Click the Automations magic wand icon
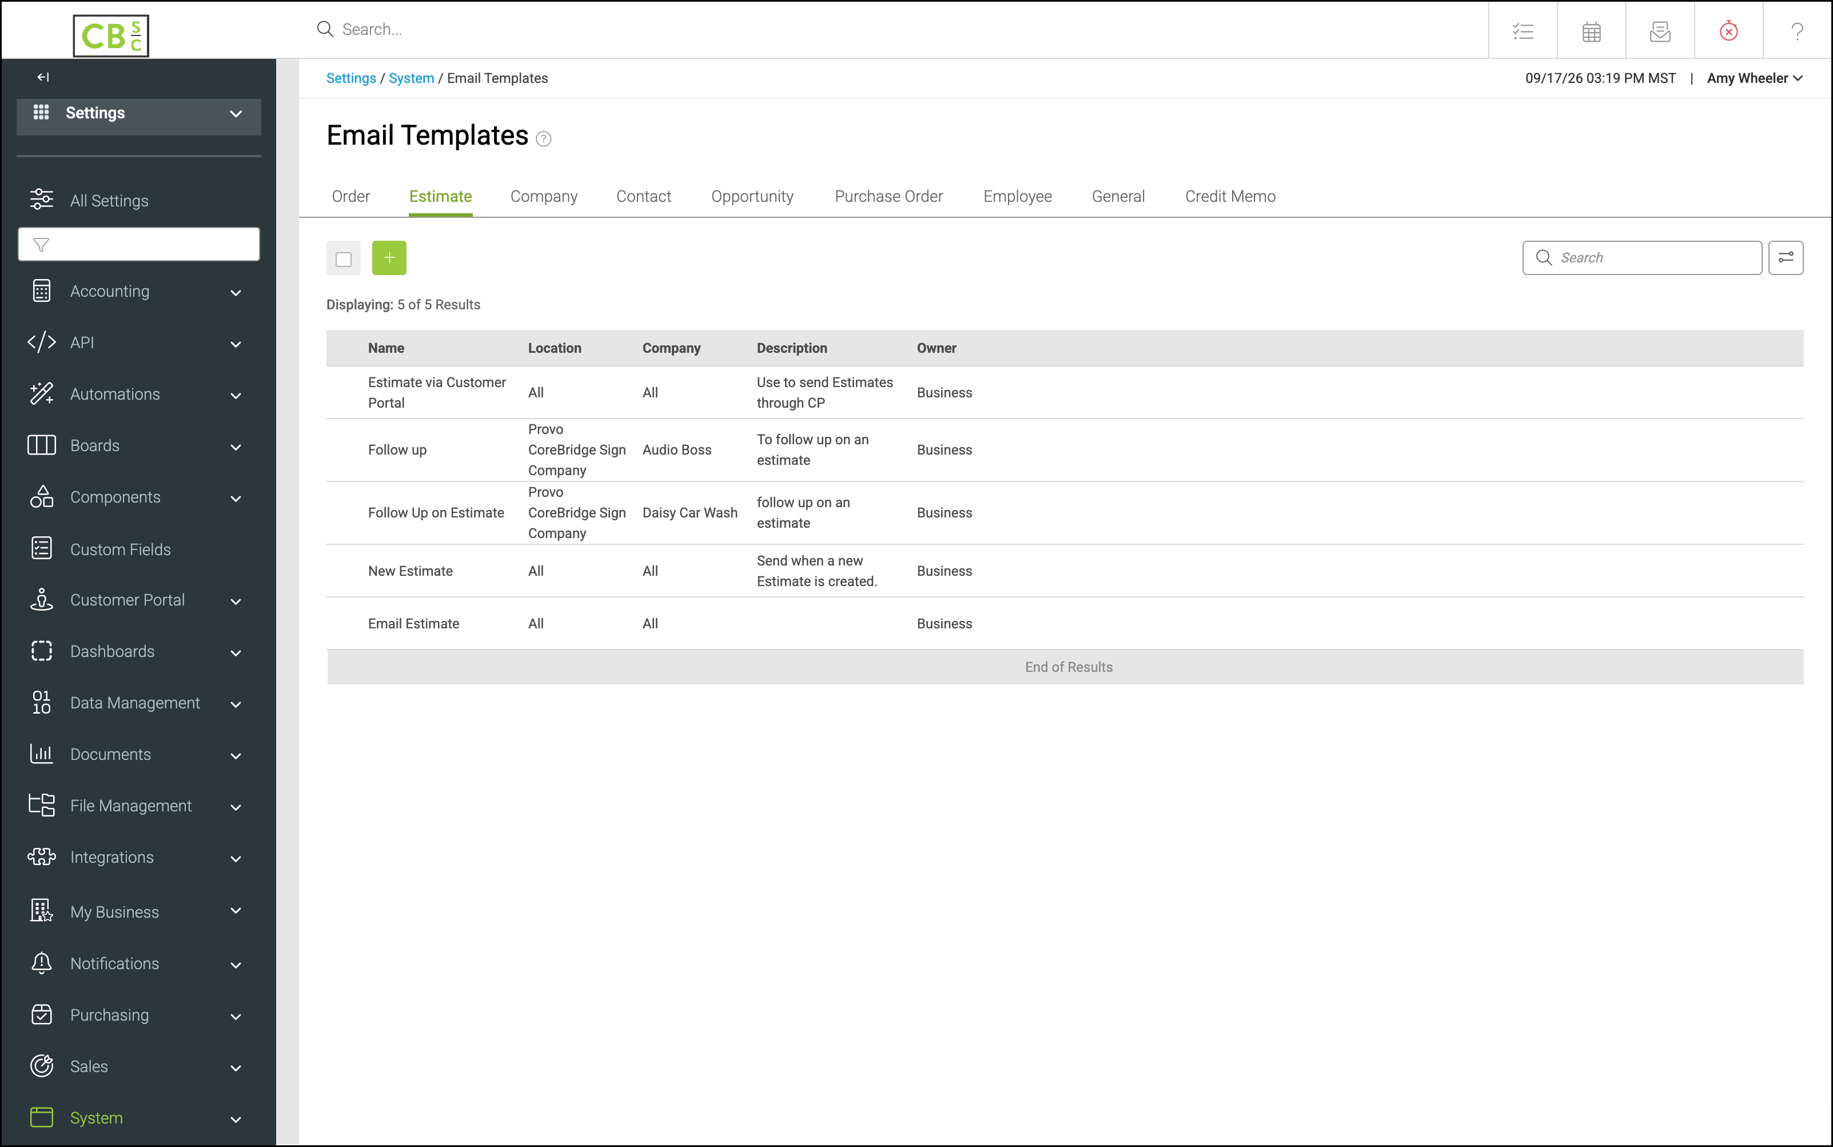Image resolution: width=1833 pixels, height=1147 pixels. tap(42, 394)
